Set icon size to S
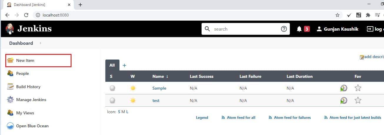 coord(119,112)
